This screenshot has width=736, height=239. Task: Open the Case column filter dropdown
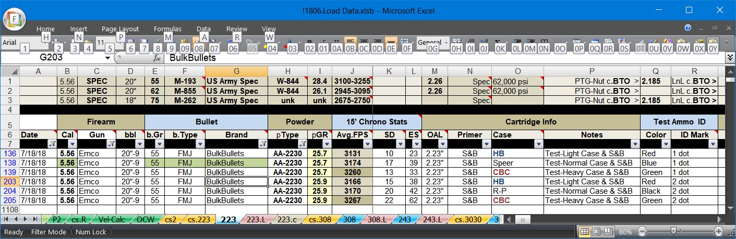click(539, 144)
